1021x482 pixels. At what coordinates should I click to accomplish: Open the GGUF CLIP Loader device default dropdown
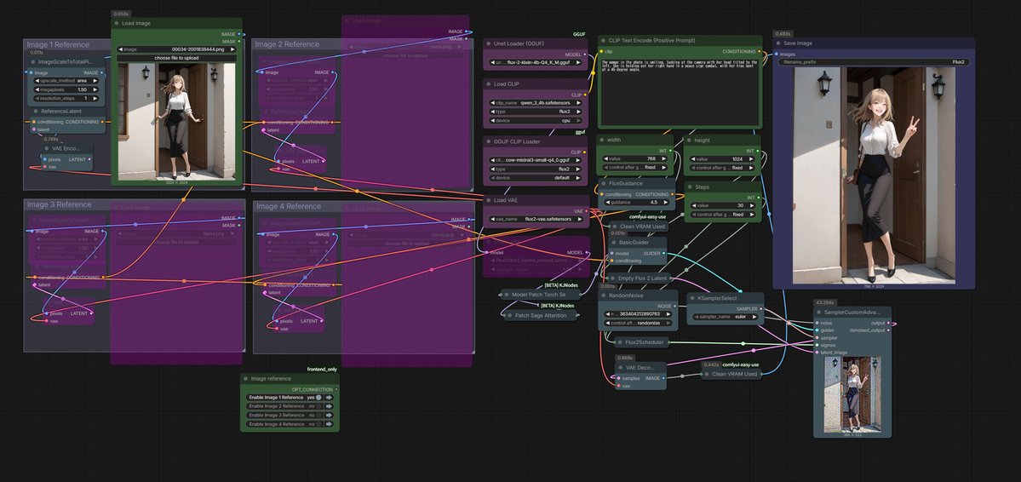pyautogui.click(x=537, y=178)
